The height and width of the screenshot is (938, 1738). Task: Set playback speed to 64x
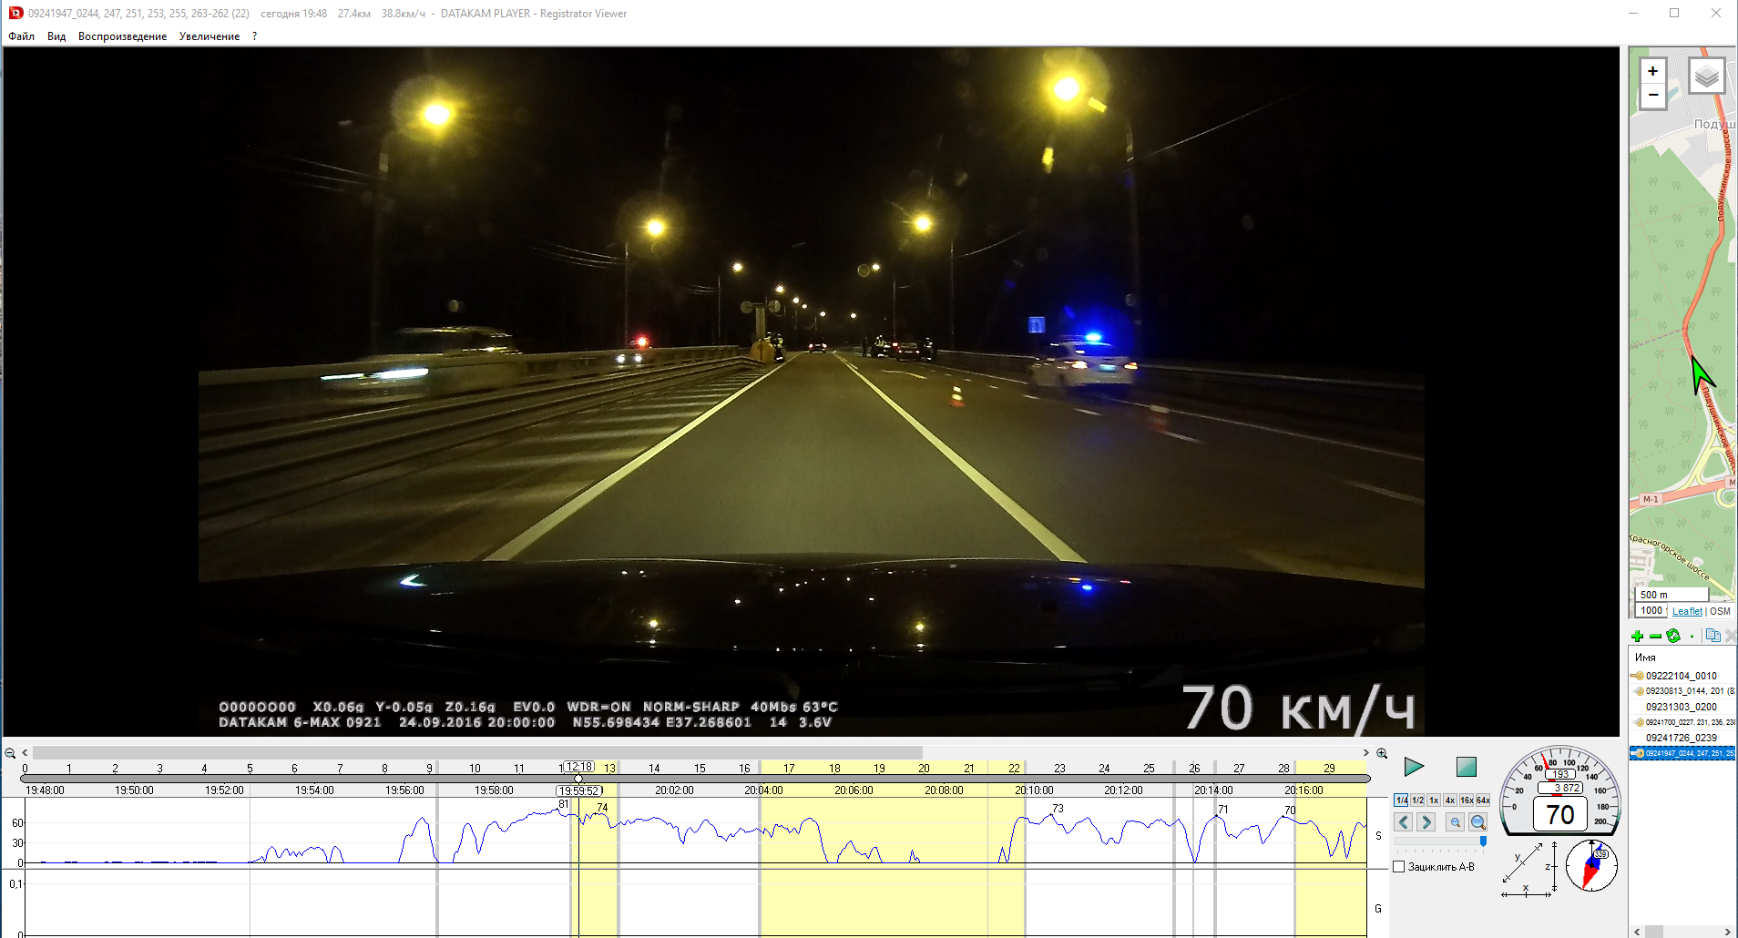tap(1483, 800)
